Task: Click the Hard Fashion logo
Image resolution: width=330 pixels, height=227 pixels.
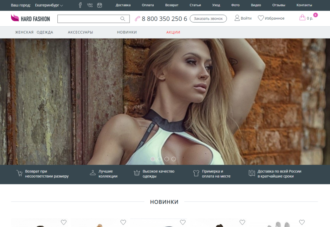Action: coord(30,18)
